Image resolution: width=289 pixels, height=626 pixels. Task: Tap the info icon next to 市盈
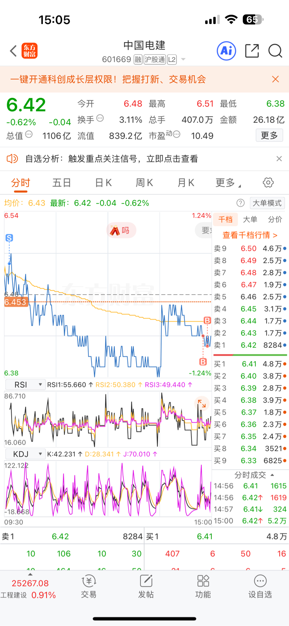pyautogui.click(x=176, y=134)
